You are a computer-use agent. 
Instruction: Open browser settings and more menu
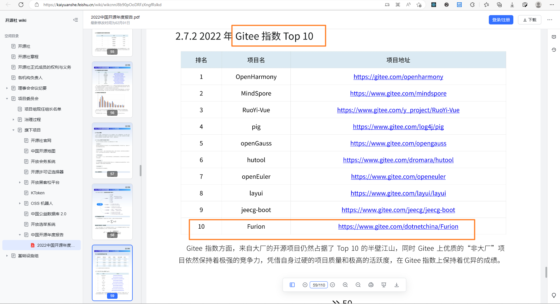pos(552,5)
